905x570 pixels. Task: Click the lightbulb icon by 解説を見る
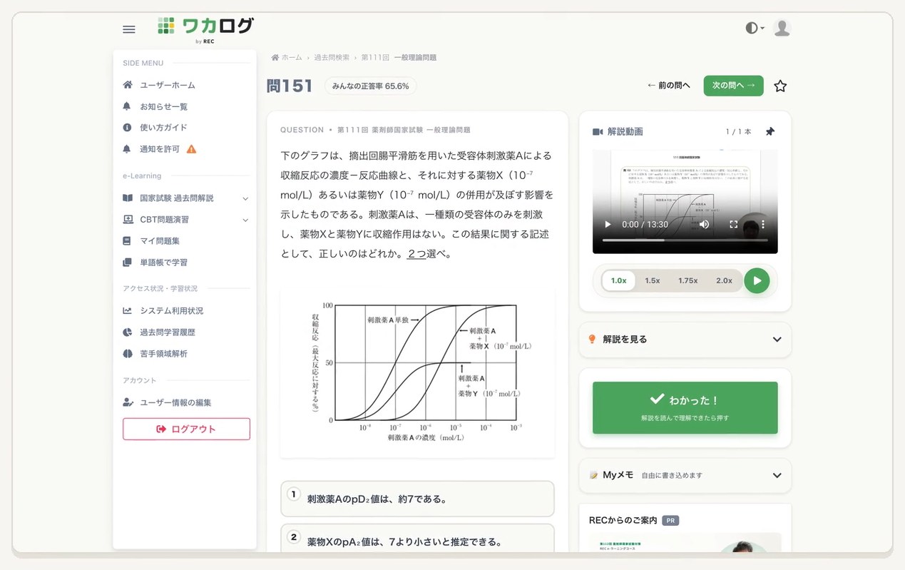pos(592,340)
